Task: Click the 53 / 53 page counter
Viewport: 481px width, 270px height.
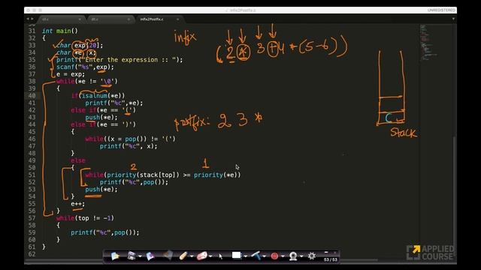Action: click(x=331, y=259)
